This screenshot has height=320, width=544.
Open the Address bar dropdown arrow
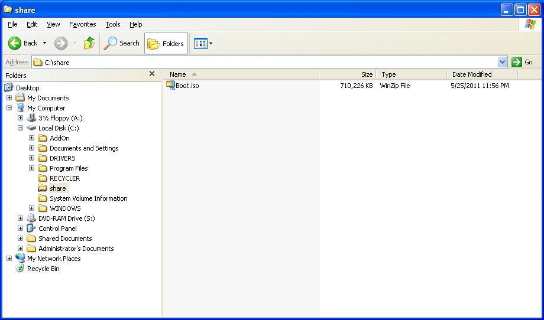click(502, 62)
